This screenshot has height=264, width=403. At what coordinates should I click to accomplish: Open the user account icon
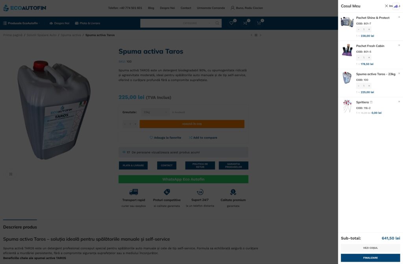click(x=232, y=8)
